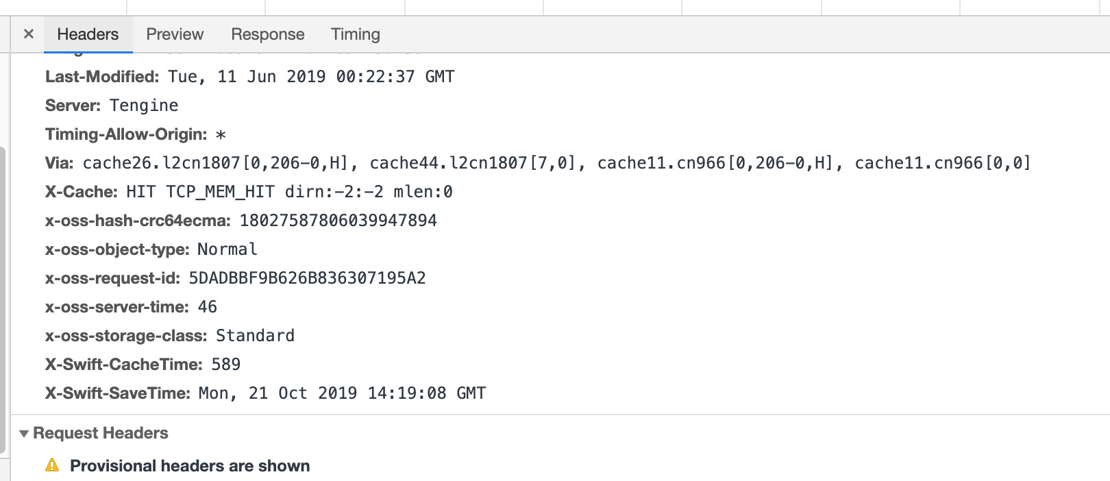This screenshot has height=481, width=1110.
Task: Close the request details panel
Action: (29, 34)
